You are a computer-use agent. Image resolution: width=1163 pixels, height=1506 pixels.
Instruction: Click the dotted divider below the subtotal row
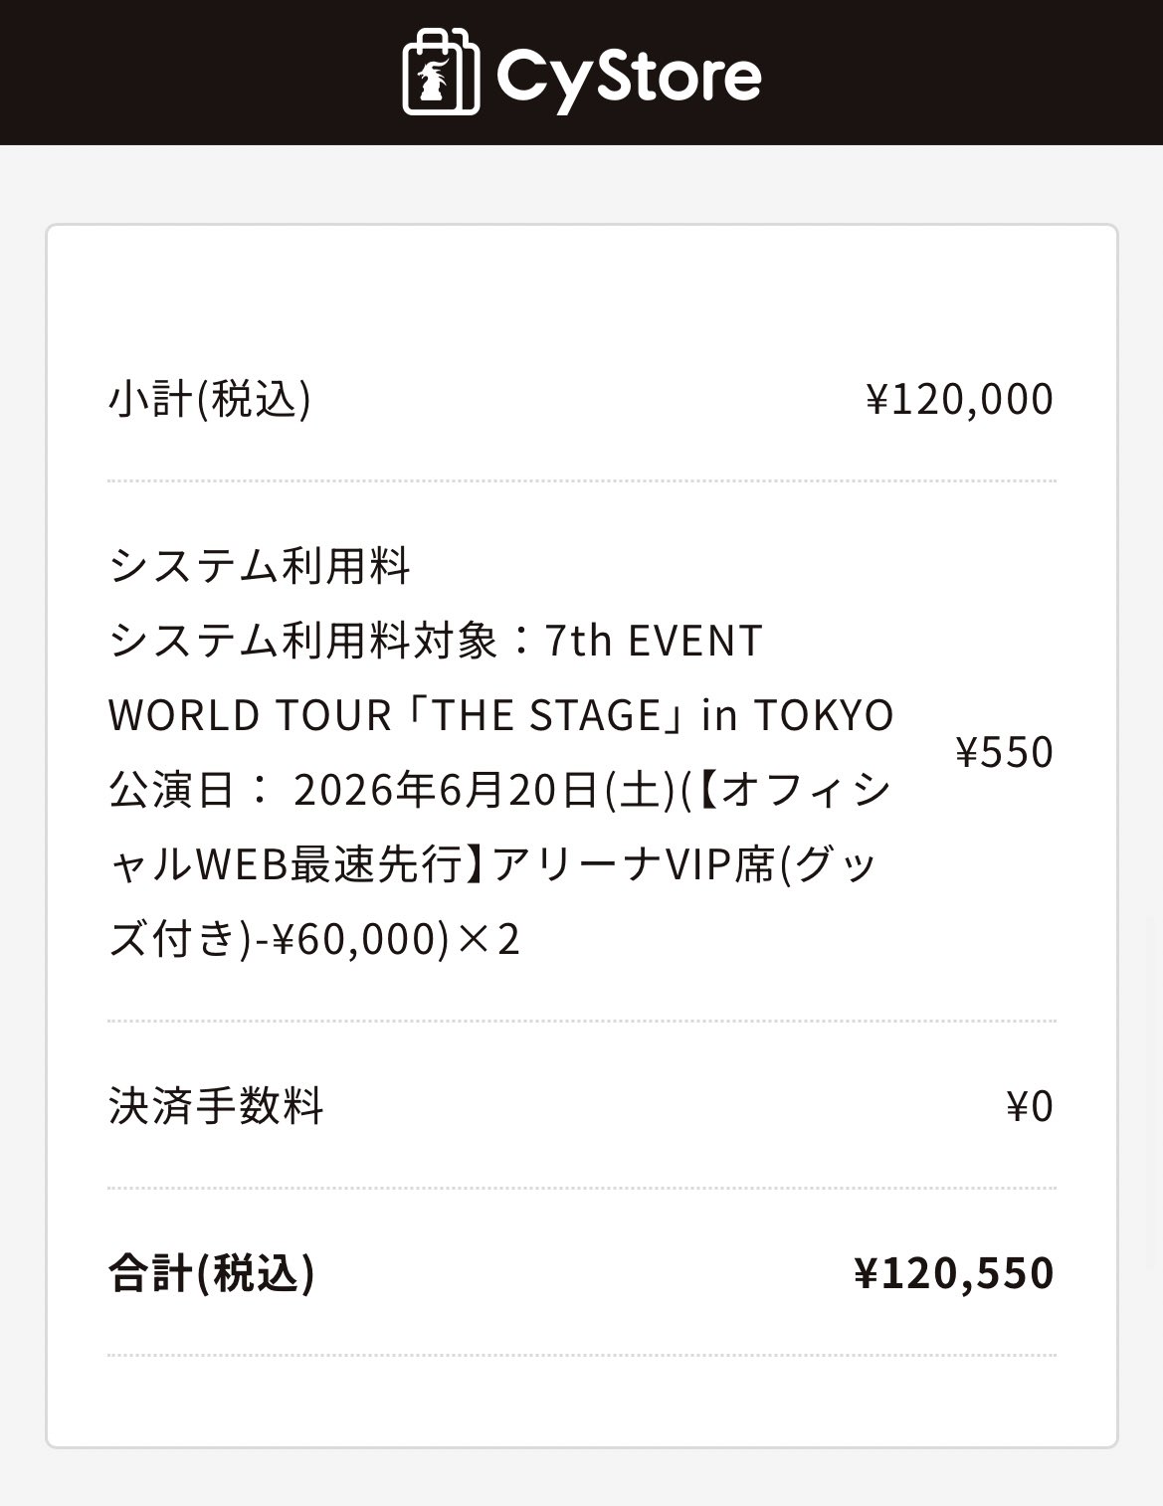(x=582, y=480)
